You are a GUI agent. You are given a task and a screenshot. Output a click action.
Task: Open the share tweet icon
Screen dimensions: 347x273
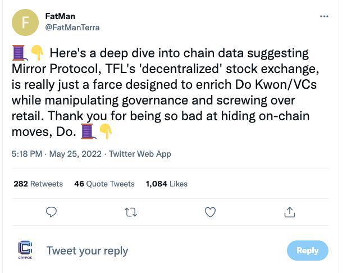pyautogui.click(x=290, y=212)
